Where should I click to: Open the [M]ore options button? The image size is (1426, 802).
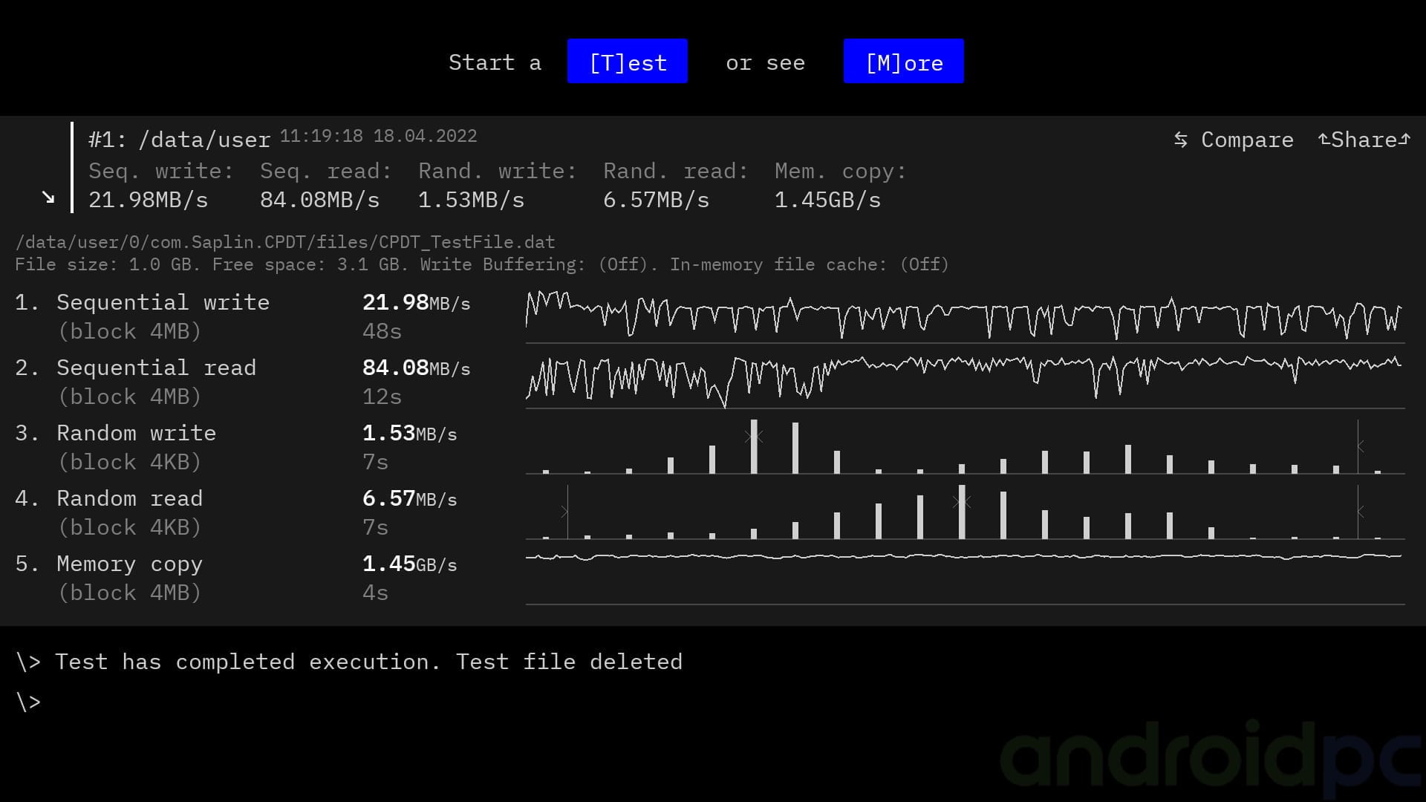tap(903, 62)
